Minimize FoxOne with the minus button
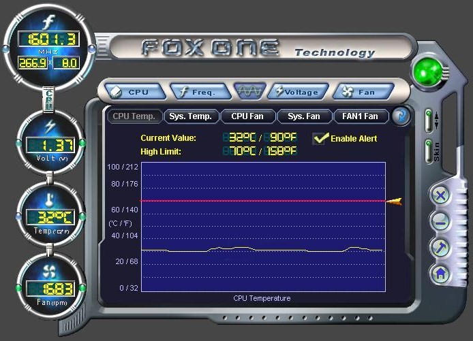 440,223
